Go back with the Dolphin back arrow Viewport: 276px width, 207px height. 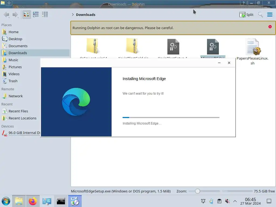tap(6, 15)
